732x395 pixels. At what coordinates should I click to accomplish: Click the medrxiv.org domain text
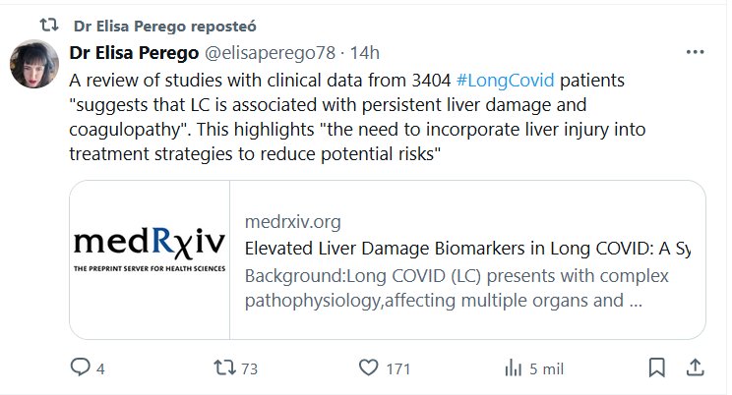[x=292, y=221]
